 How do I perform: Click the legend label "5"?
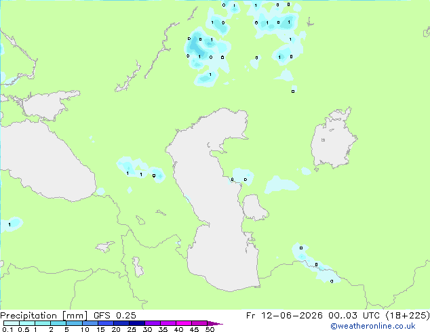(x=66, y=329)
